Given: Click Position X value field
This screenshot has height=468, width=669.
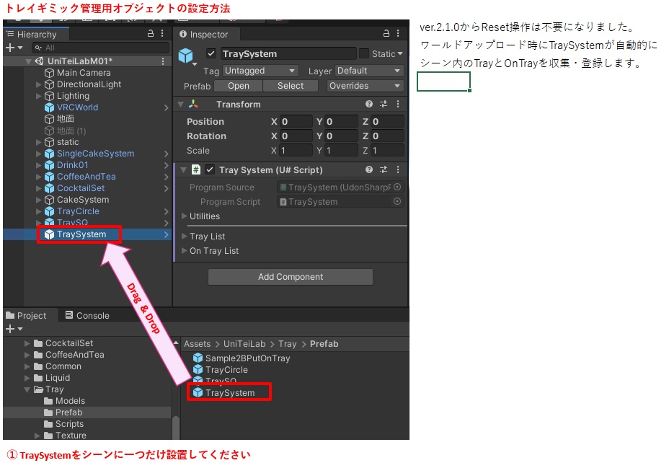Looking at the screenshot, I should (296, 122).
